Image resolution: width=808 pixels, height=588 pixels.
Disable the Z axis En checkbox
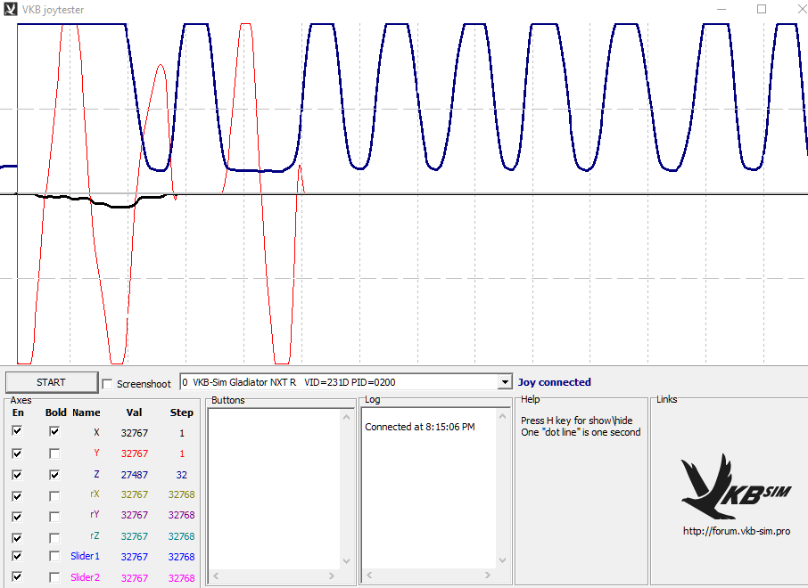(x=17, y=474)
